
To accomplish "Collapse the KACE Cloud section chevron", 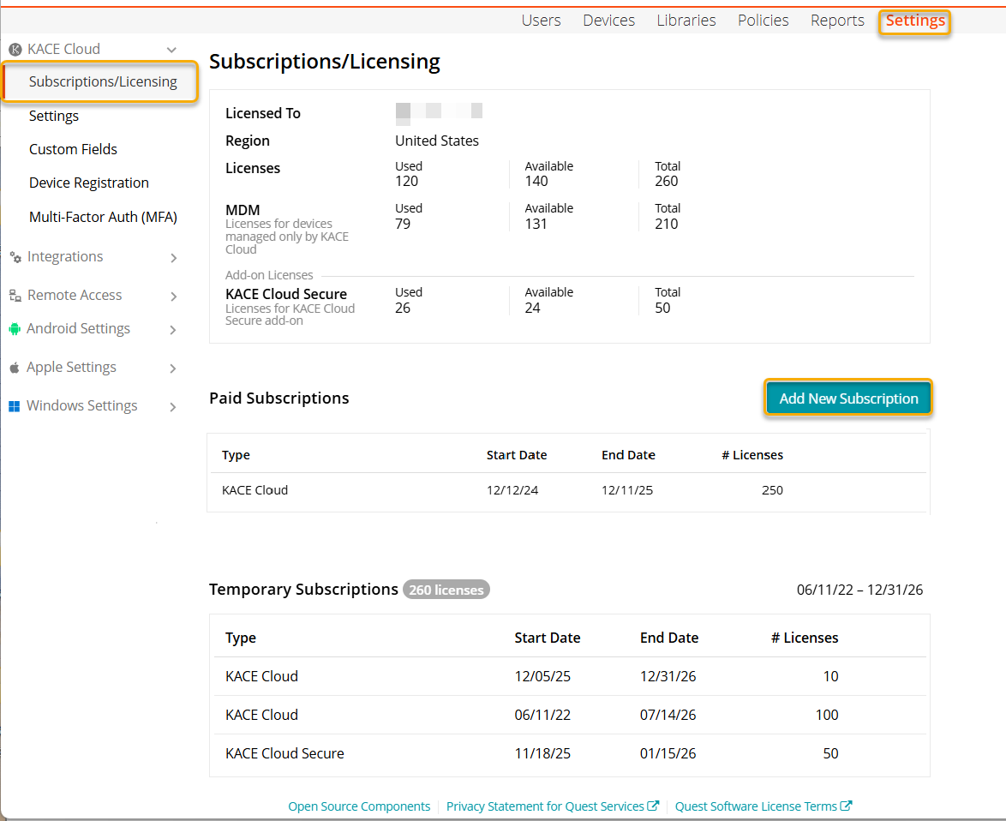I will point(172,51).
